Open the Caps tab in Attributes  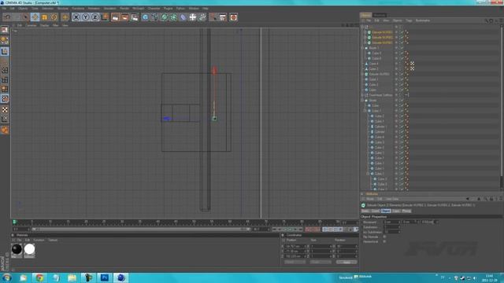(396, 211)
